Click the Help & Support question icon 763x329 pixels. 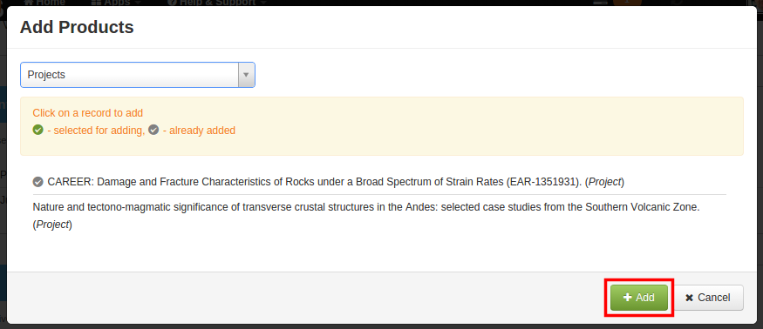click(x=172, y=3)
